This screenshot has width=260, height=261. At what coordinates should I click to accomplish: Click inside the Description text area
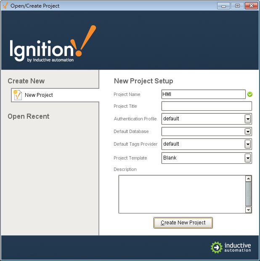182,194
